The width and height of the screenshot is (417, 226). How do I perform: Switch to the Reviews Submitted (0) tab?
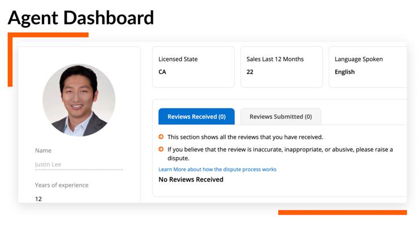coord(281,116)
